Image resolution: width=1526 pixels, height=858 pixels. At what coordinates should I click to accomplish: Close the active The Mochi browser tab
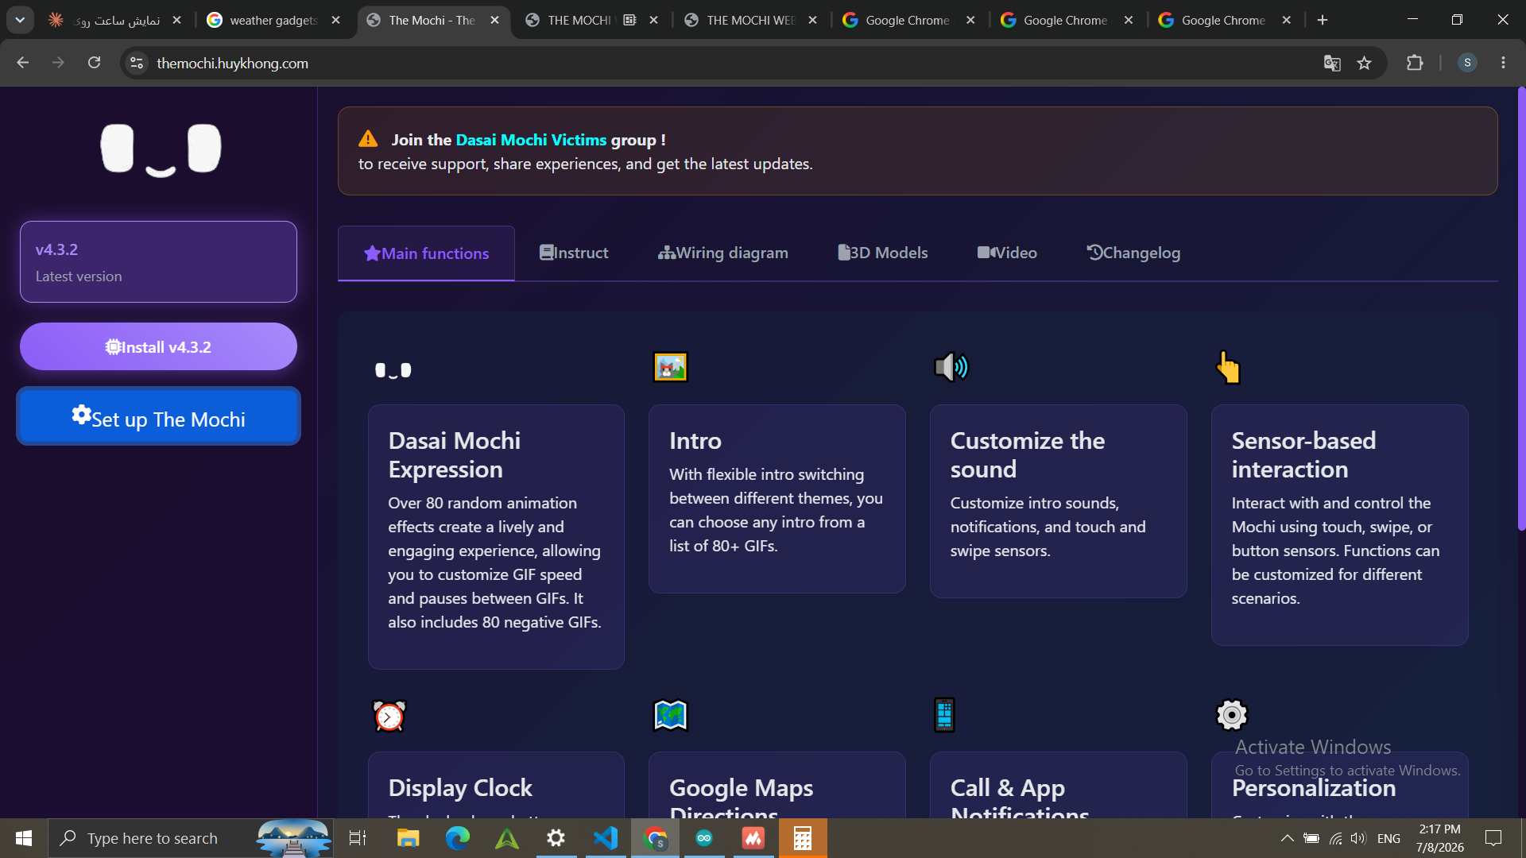coord(495,20)
